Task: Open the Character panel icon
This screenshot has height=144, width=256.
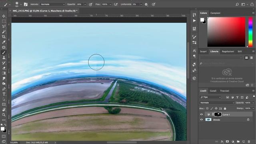Action: pyautogui.click(x=194, y=51)
